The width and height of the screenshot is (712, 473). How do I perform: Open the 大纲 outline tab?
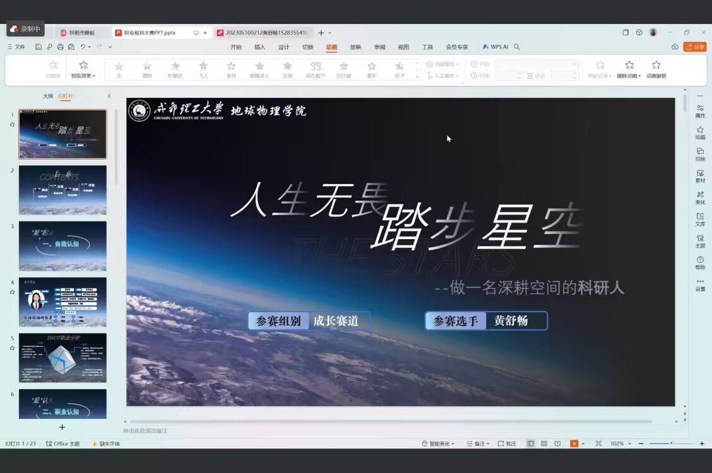[48, 96]
